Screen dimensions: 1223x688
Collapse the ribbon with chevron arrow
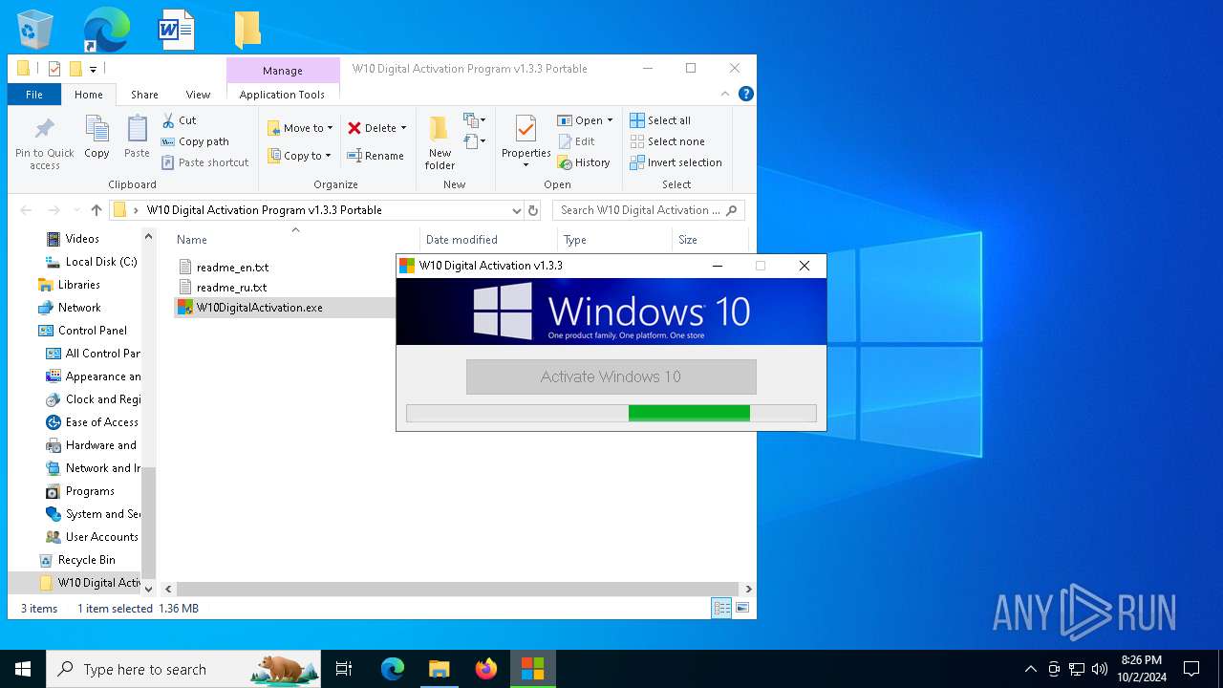(x=726, y=94)
